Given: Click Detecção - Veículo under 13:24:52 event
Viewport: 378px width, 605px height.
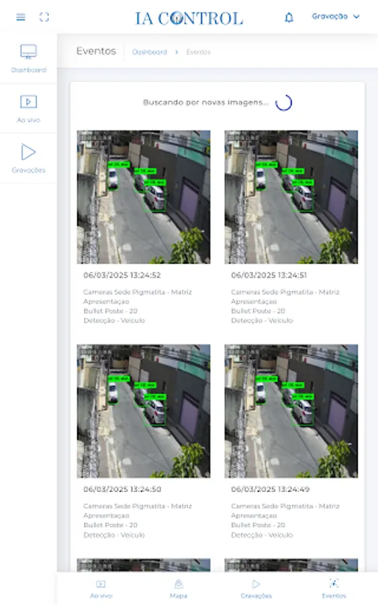Looking at the screenshot, I should coord(114,321).
